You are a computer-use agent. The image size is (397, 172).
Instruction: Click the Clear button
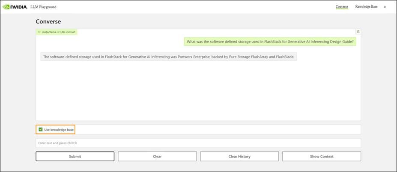(157, 156)
